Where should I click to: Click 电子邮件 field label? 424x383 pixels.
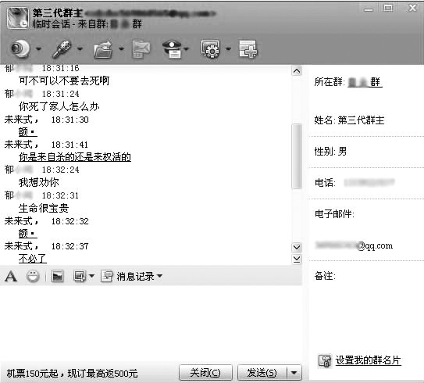click(x=334, y=214)
